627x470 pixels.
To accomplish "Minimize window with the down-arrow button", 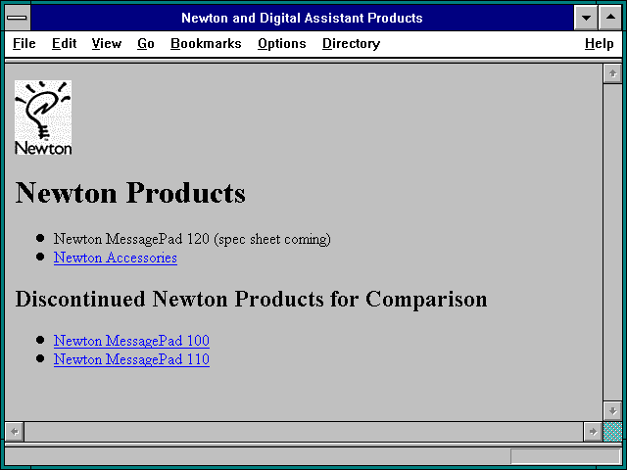I will point(586,18).
